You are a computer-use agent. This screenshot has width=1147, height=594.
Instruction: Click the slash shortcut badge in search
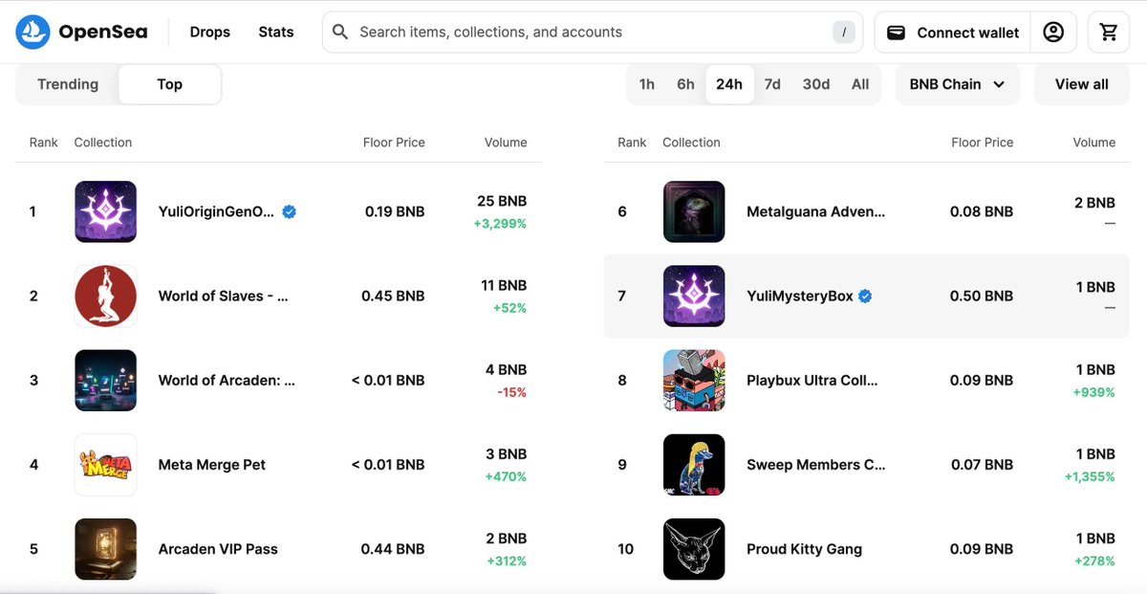843,33
